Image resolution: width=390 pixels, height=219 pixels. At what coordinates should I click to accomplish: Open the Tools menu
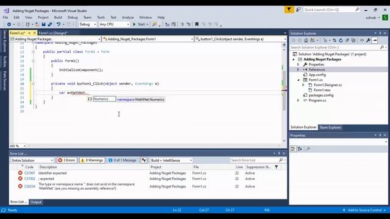pyautogui.click(x=101, y=18)
